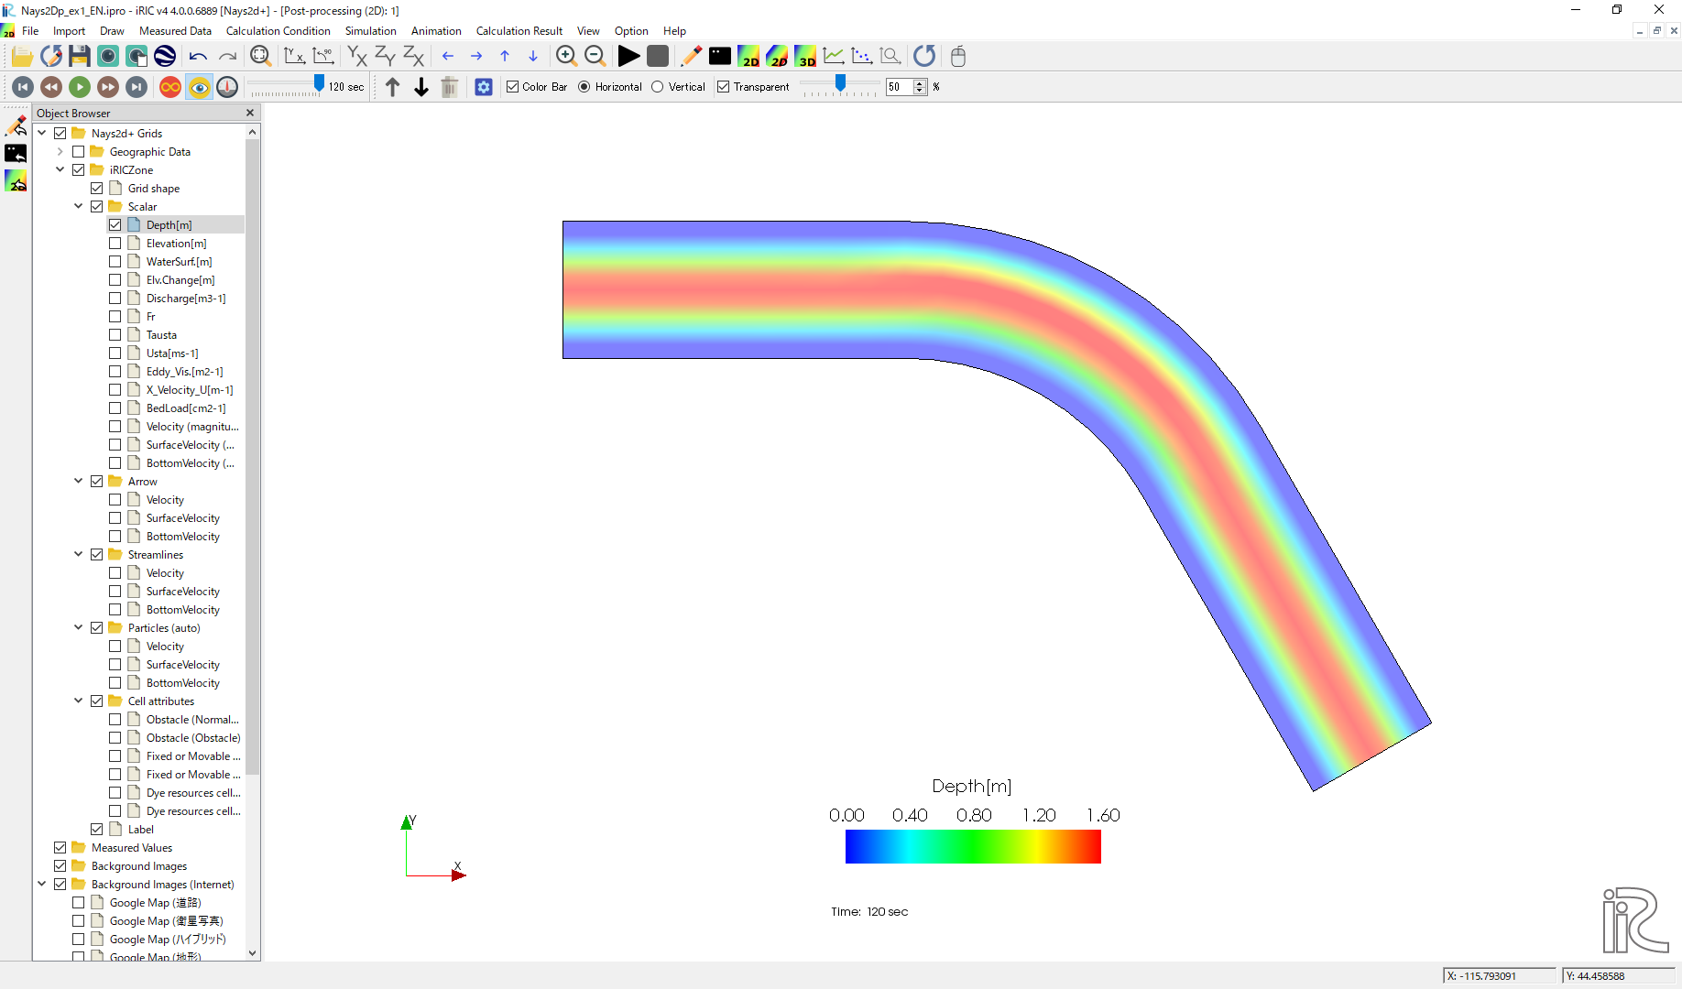Open a new 3D post-processing window
This screenshot has width=1682, height=989.
[x=805, y=57]
